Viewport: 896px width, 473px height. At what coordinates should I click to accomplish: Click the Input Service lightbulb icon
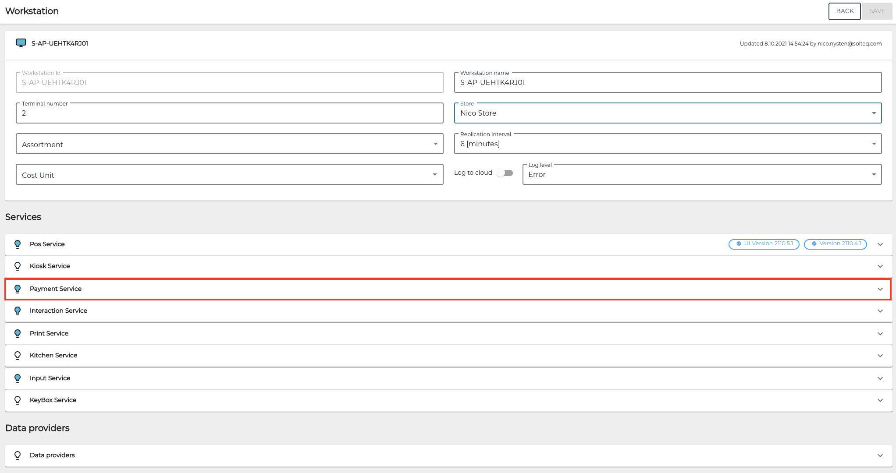click(18, 378)
